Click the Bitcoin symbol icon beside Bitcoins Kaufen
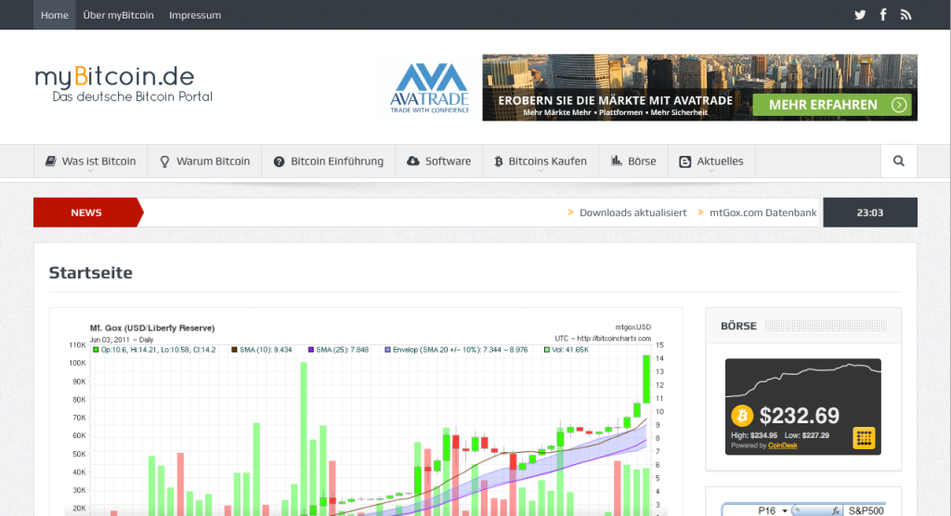The image size is (951, 516). pyautogui.click(x=499, y=161)
